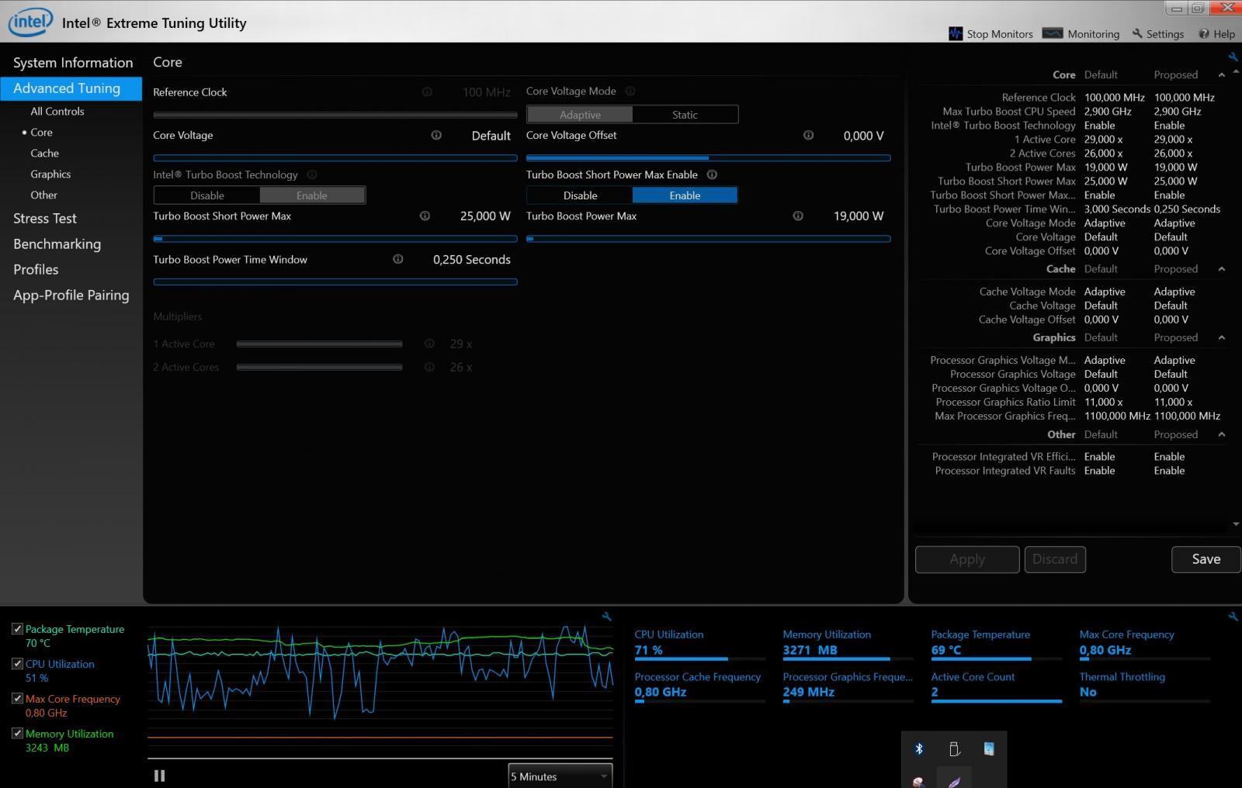Click the 25,000 W Short Power Max value
This screenshot has width=1242, height=788.
(485, 216)
